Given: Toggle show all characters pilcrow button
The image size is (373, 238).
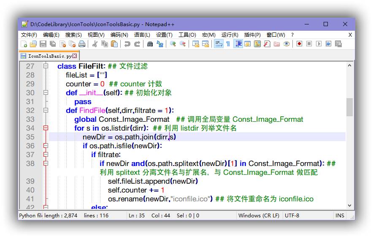Looking at the screenshot, I should point(228,44).
